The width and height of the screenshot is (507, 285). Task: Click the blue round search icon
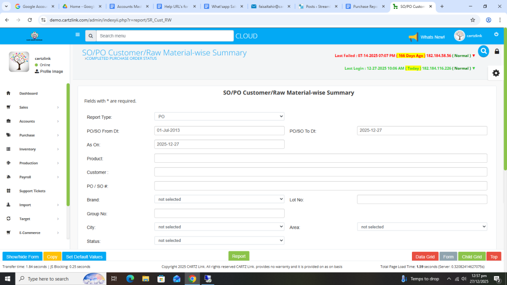point(483,51)
